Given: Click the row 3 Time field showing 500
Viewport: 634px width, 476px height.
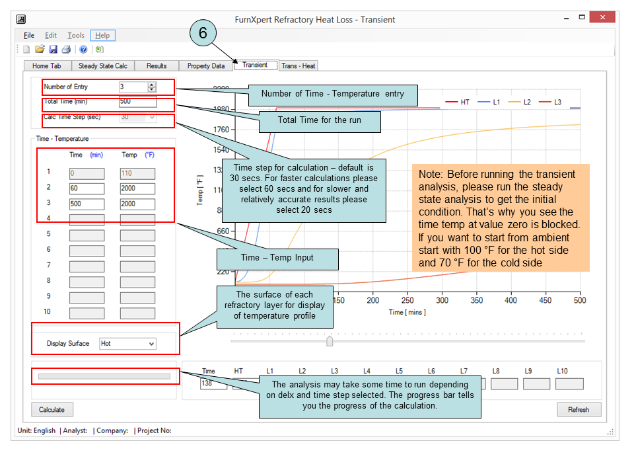Looking at the screenshot, I should coord(87,204).
